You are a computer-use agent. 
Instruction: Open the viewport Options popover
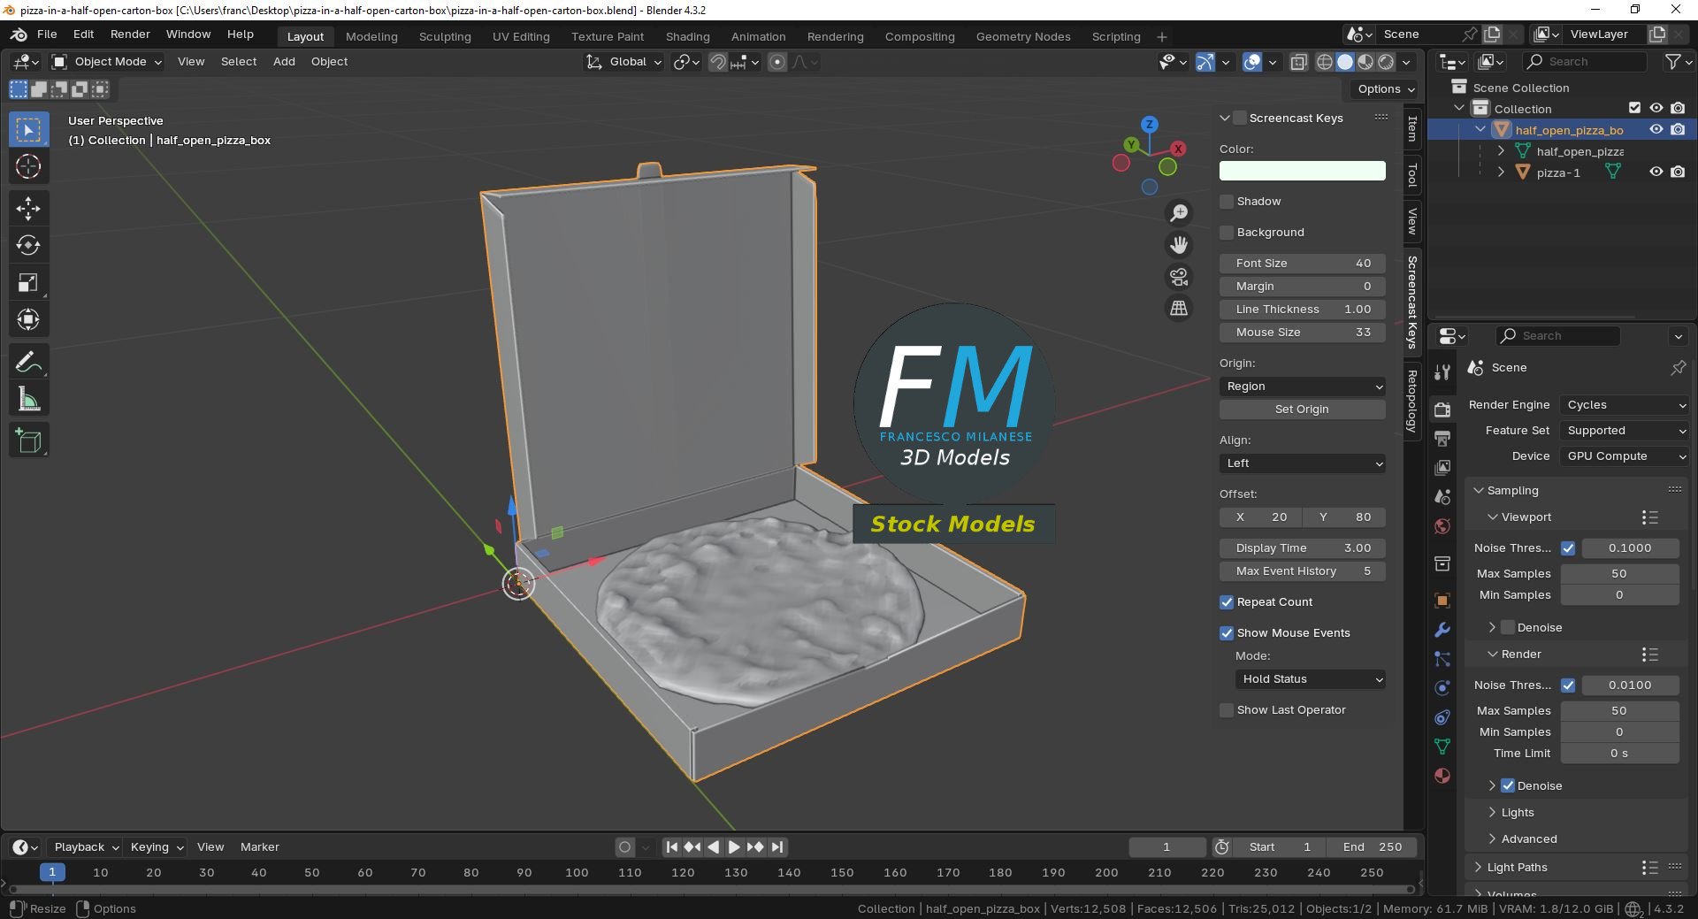tap(1385, 89)
